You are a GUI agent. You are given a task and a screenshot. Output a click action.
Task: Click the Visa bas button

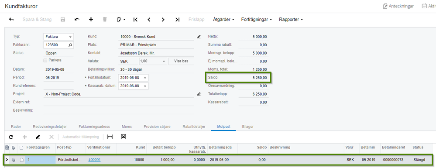click(x=181, y=61)
